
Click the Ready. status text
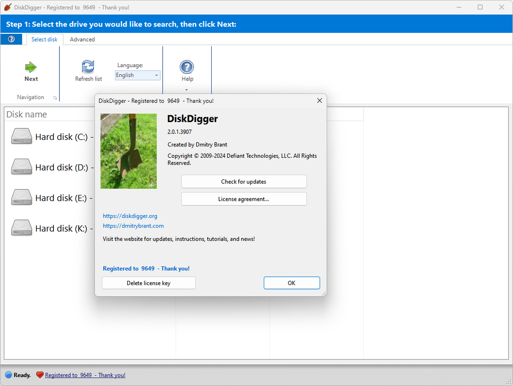pyautogui.click(x=22, y=375)
